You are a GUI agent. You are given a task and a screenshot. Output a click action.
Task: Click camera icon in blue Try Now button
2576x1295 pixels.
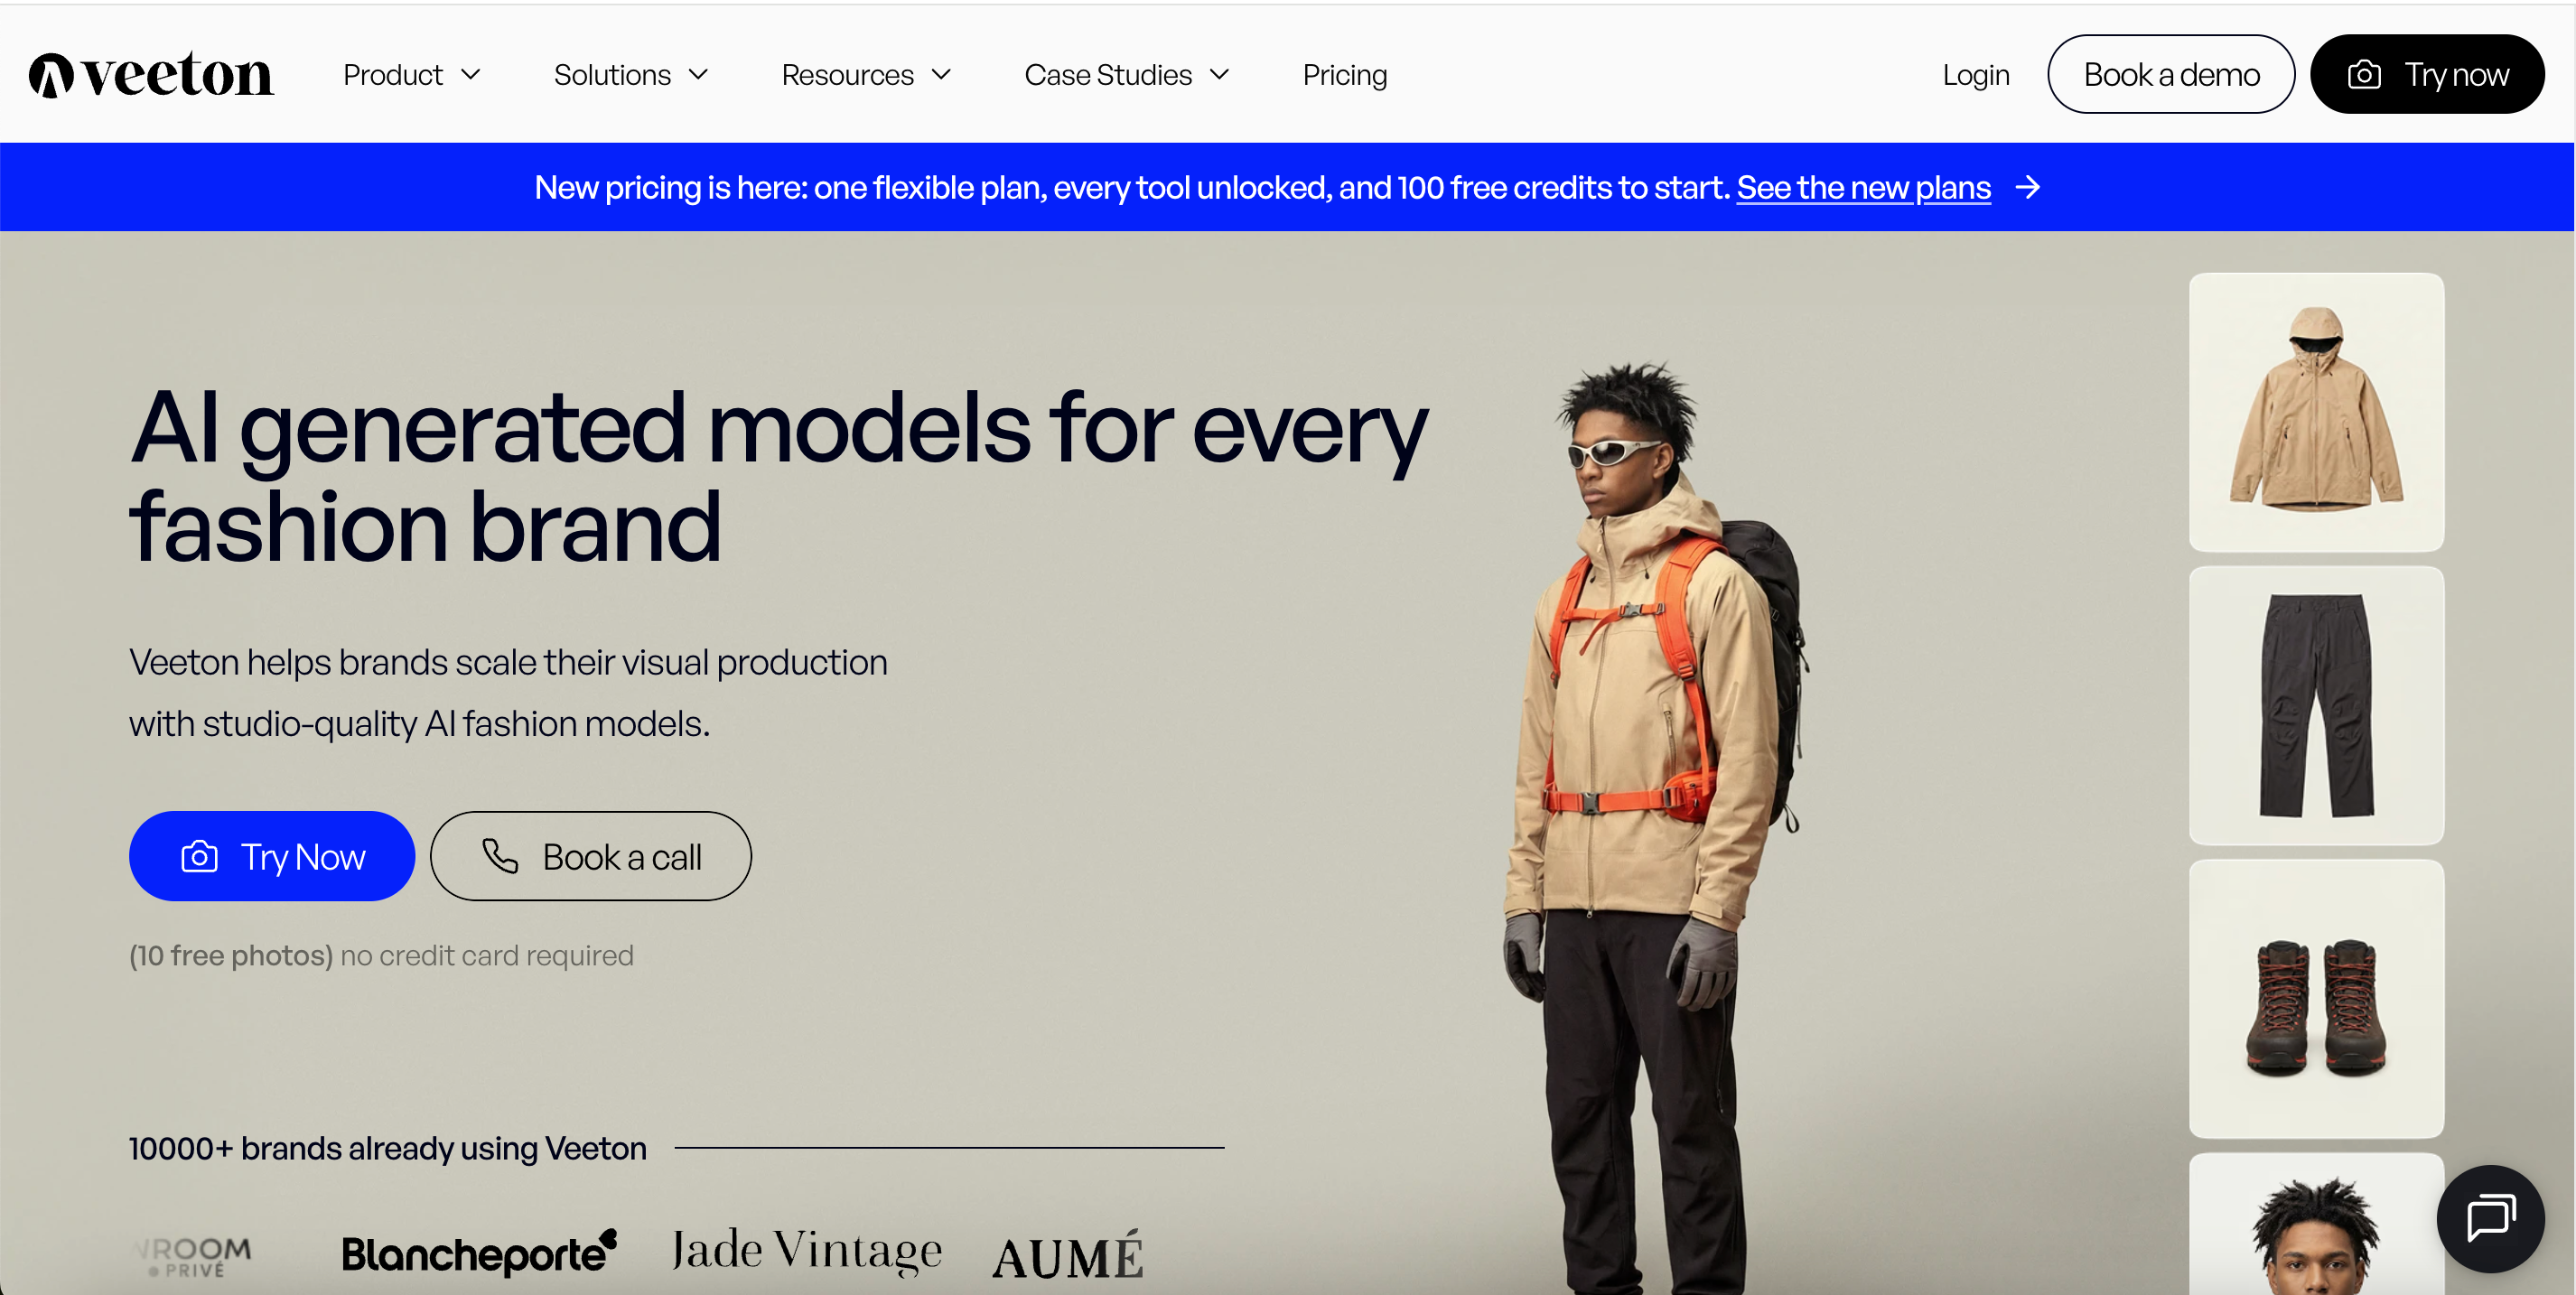pos(199,857)
